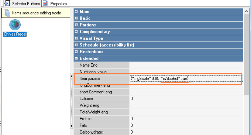Edit the Calories value field

185,99
